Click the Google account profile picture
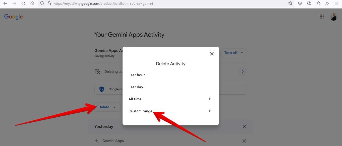The image size is (342, 146). click(x=333, y=17)
